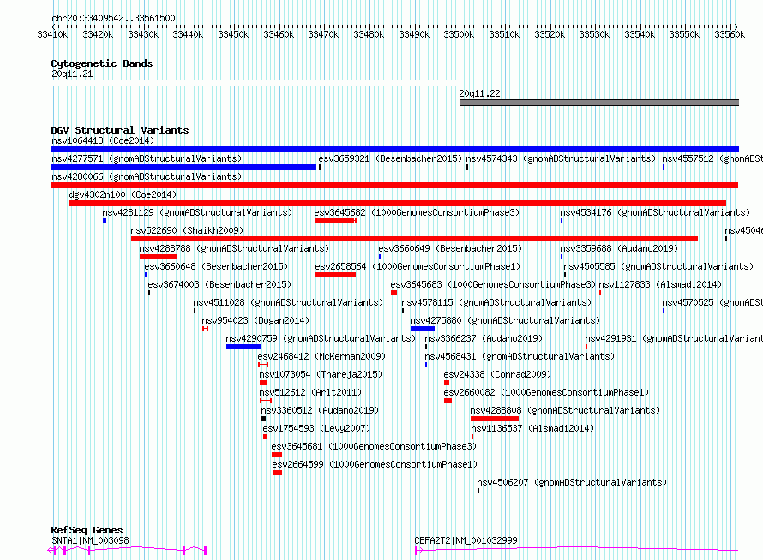
Task: Select blue bar under nsv4290759
Action: (x=243, y=347)
